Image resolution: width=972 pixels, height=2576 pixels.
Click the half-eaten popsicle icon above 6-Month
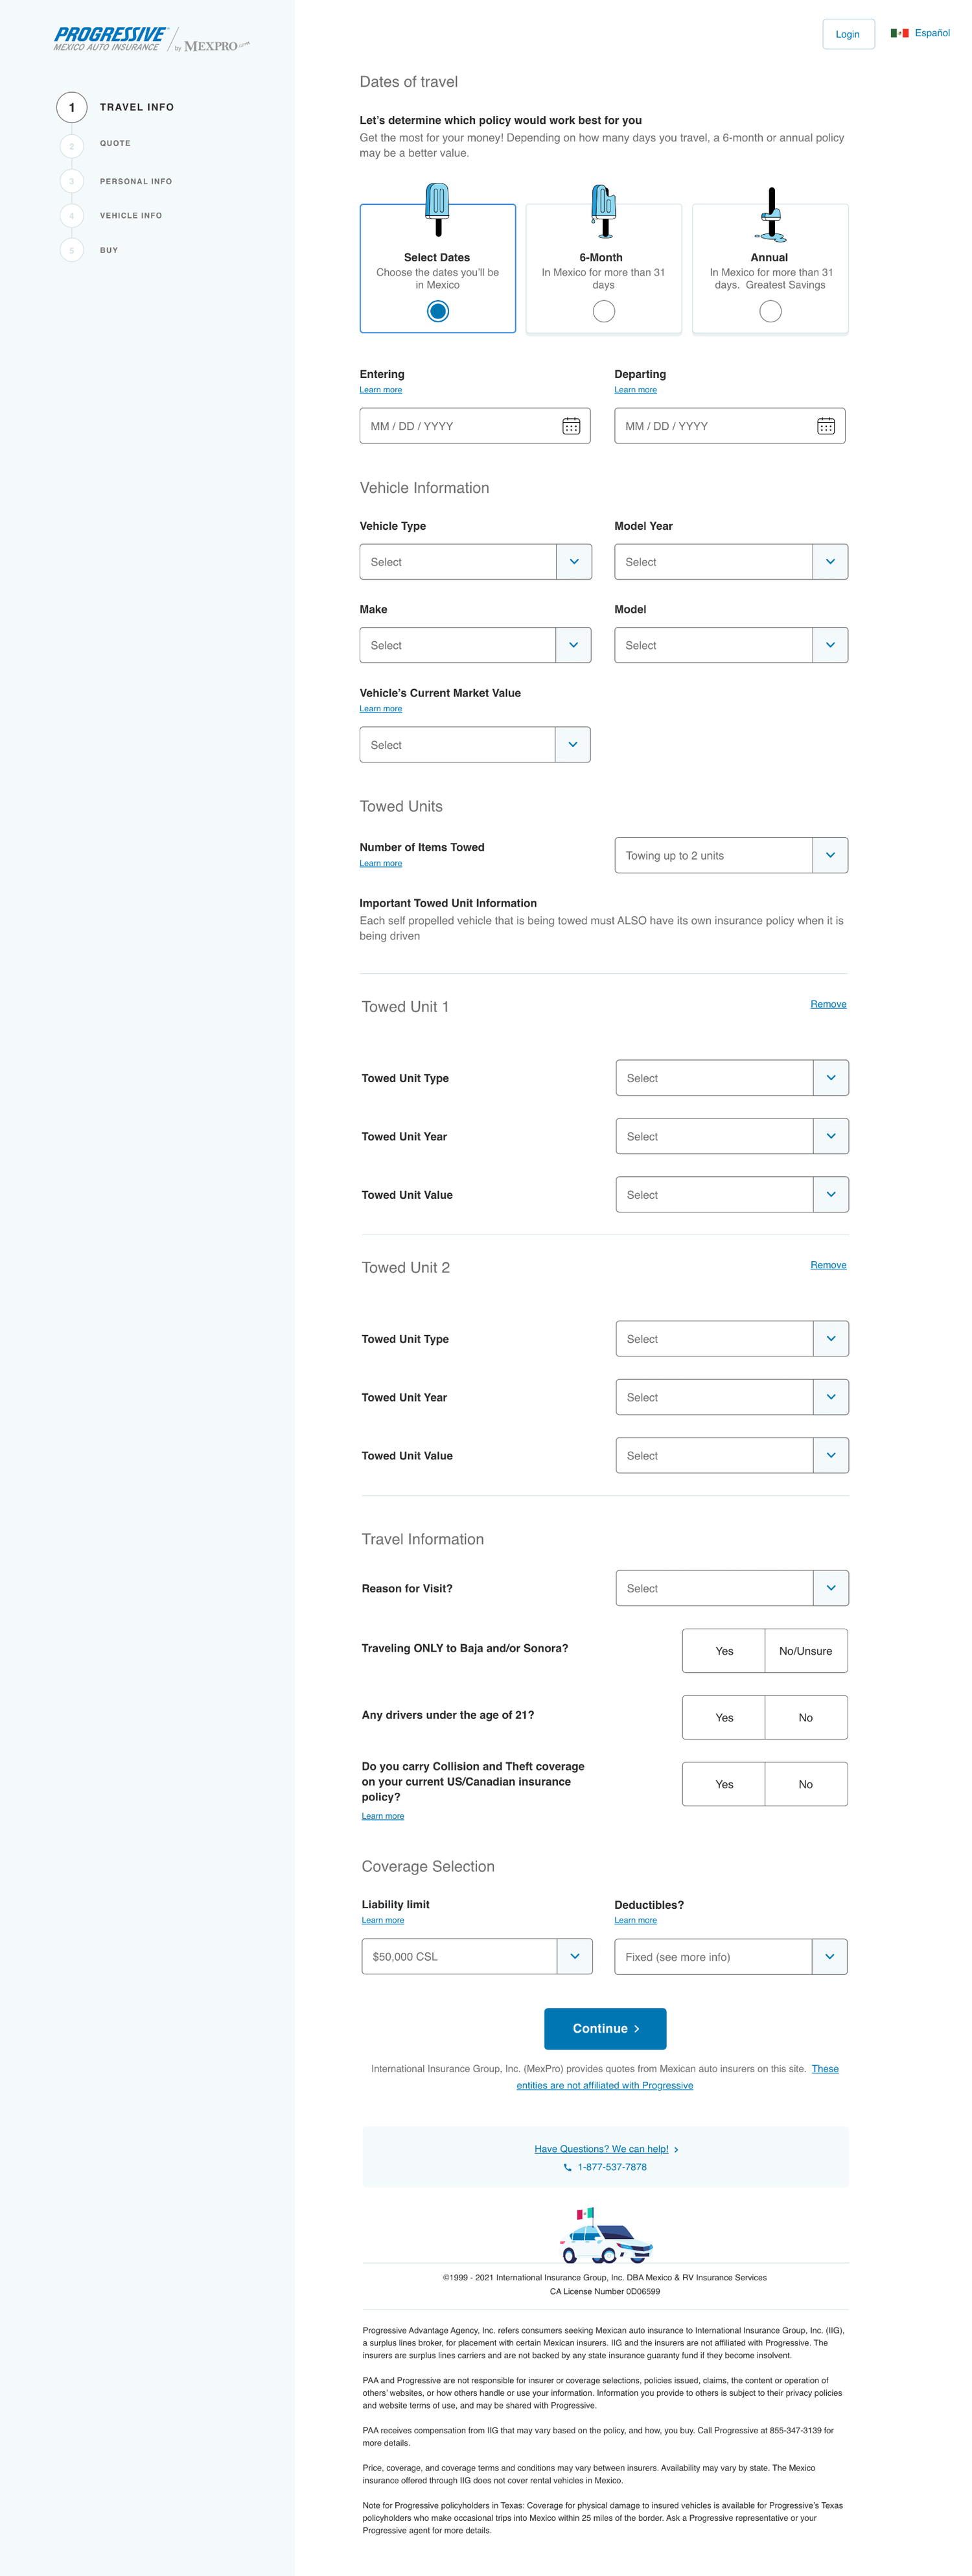tap(603, 211)
